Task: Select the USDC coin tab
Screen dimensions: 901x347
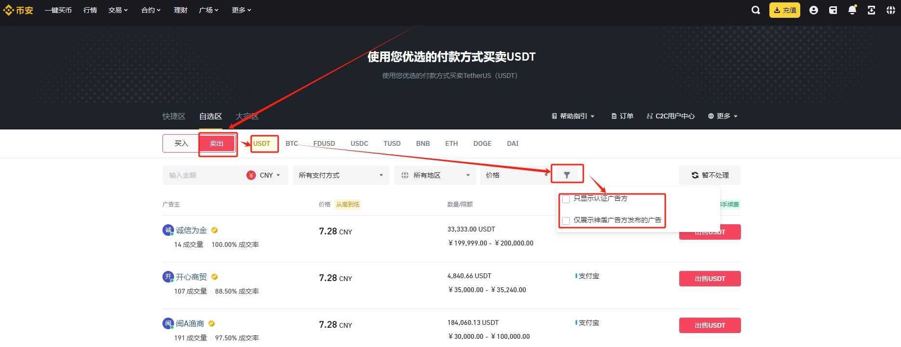Action: pos(359,143)
